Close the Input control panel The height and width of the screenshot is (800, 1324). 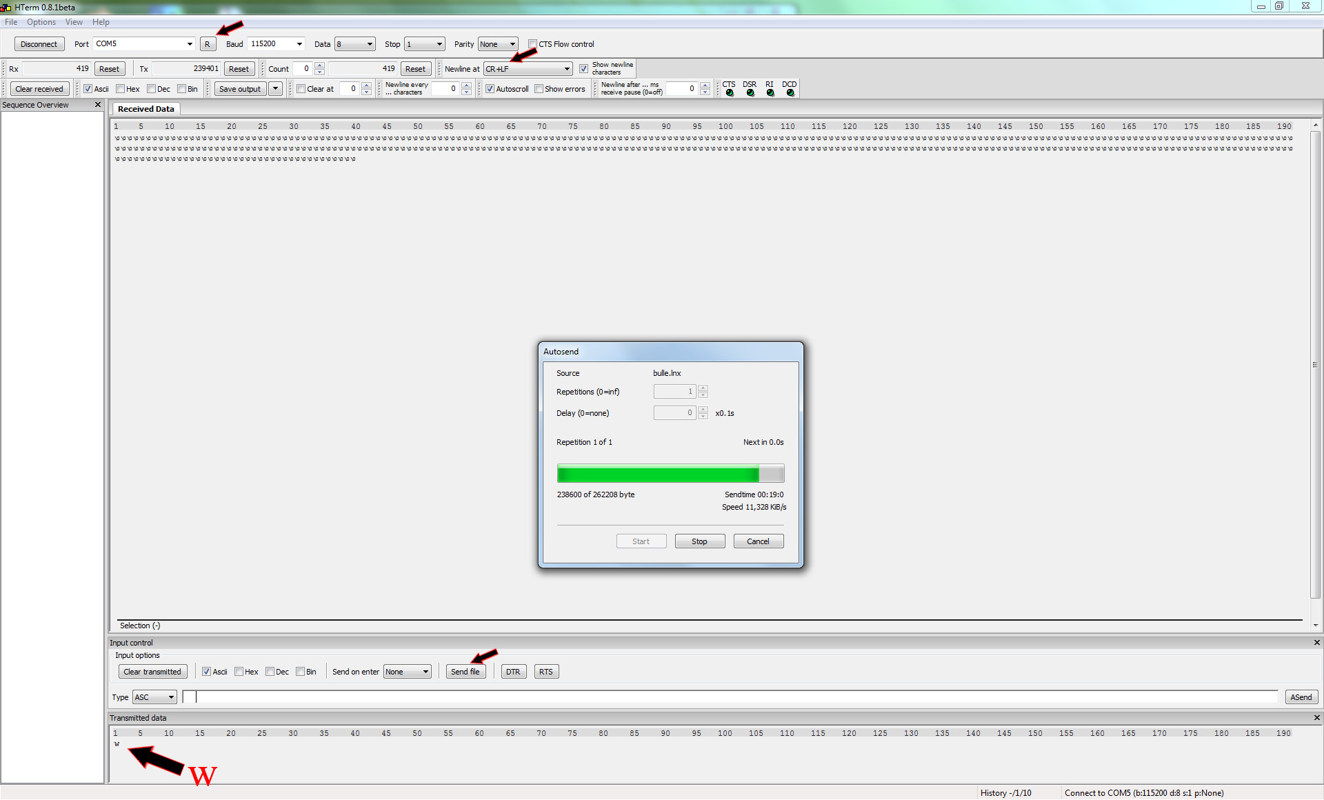[x=1316, y=643]
